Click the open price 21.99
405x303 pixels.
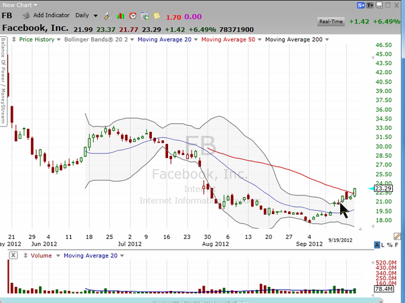83,30
